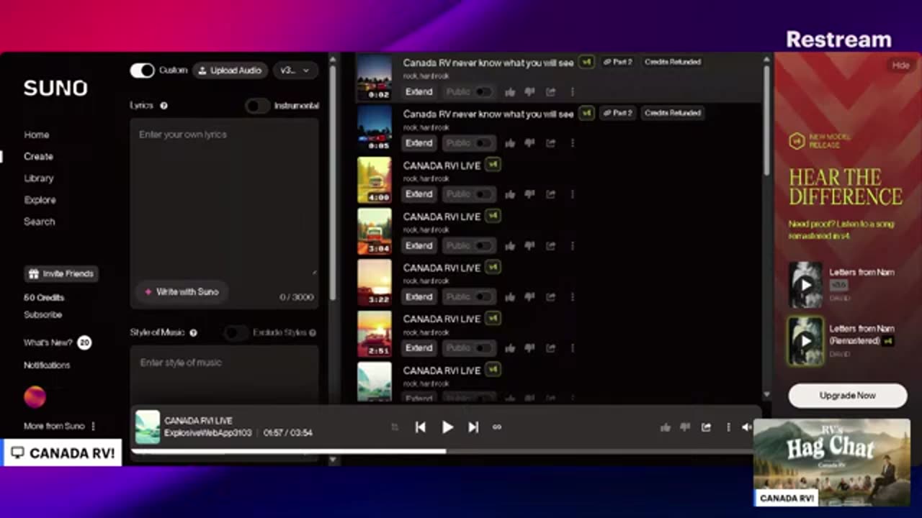
Task: Open more options for the 2:51 track
Action: [x=573, y=347]
